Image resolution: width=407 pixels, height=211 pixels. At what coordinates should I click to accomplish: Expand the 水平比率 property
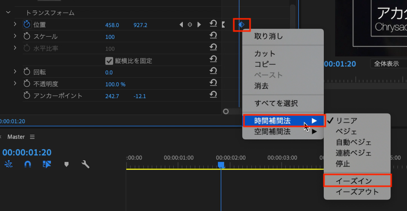pos(15,48)
